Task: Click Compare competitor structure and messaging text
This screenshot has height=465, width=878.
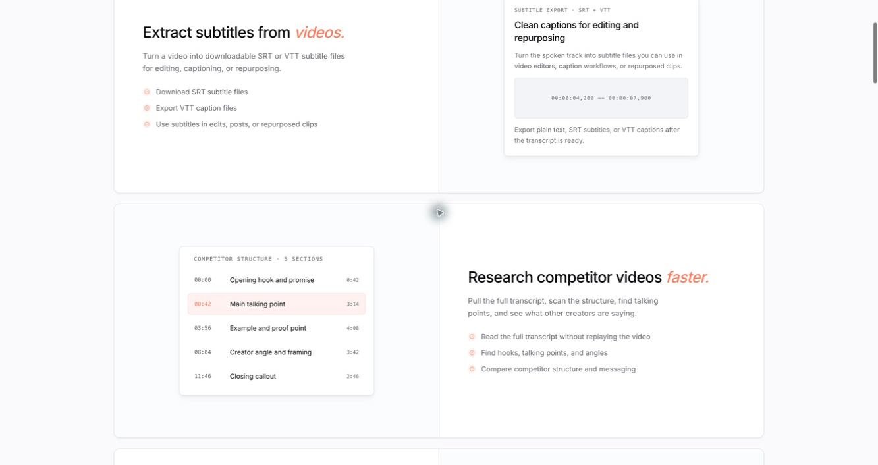Action: tap(558, 369)
